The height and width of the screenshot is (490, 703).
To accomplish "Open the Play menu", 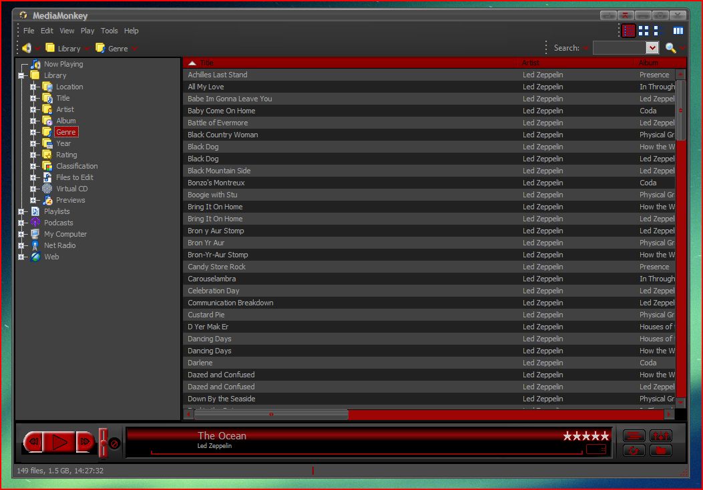I will 87,31.
